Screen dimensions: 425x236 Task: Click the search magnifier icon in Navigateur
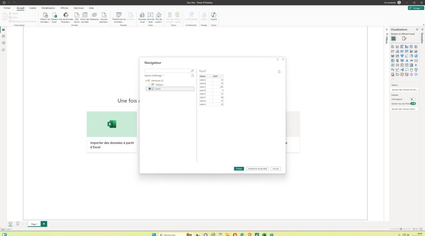[x=192, y=71]
